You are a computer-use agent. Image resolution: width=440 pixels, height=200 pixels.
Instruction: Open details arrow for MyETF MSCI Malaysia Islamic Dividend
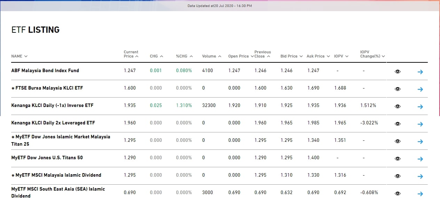(420, 176)
